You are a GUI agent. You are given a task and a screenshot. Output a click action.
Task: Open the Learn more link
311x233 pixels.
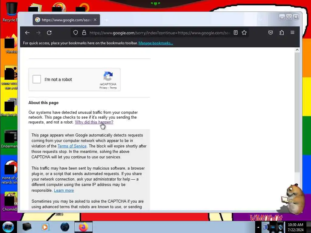pos(64,191)
